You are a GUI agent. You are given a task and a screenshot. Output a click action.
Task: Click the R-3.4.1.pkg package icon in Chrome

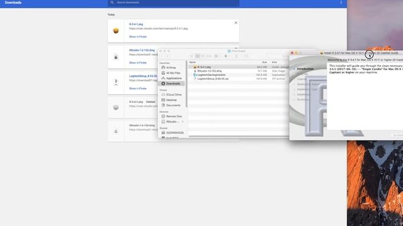click(116, 31)
